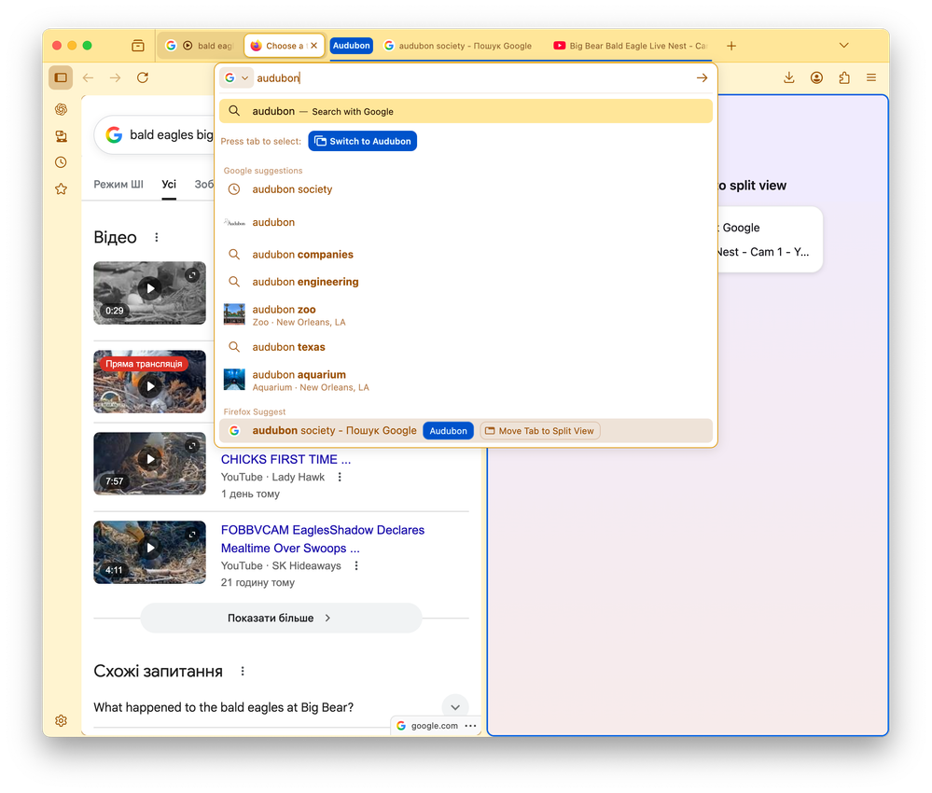Screen dimensions: 932x793
Task: Open AI chatbot sidebar icon
Action: (x=61, y=109)
